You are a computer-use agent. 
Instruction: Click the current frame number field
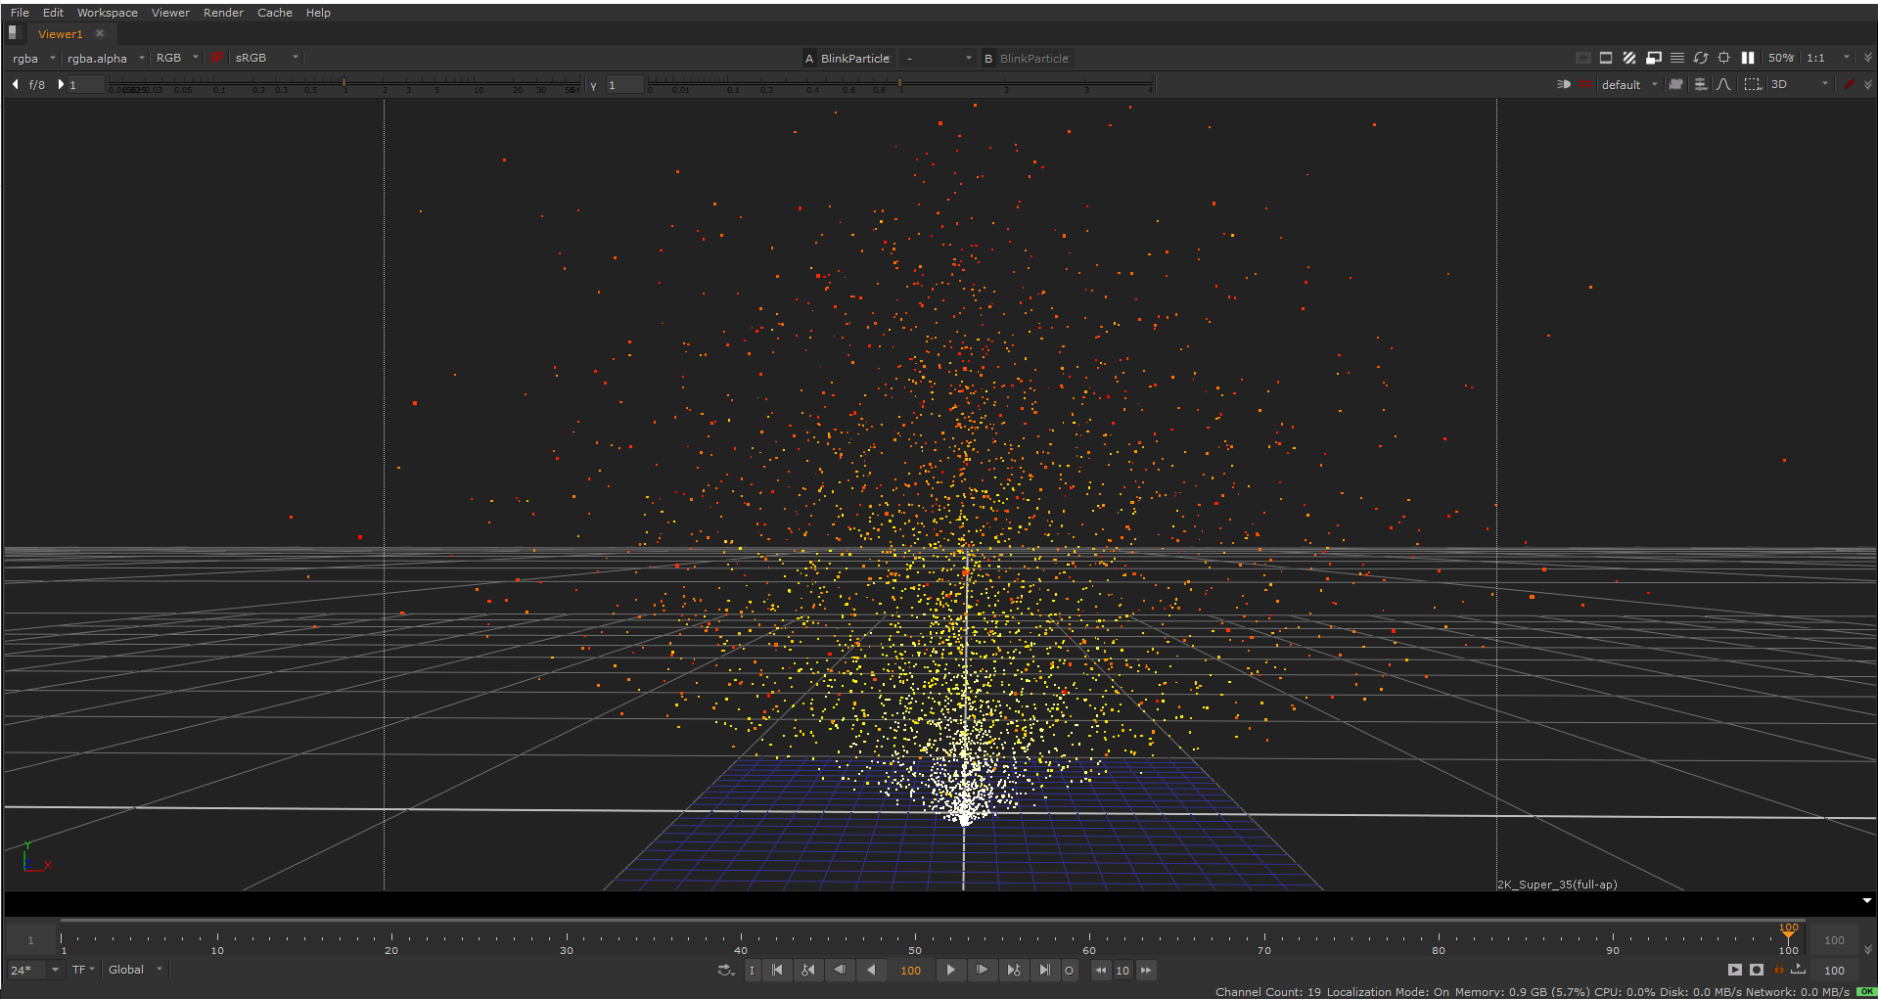coord(910,970)
